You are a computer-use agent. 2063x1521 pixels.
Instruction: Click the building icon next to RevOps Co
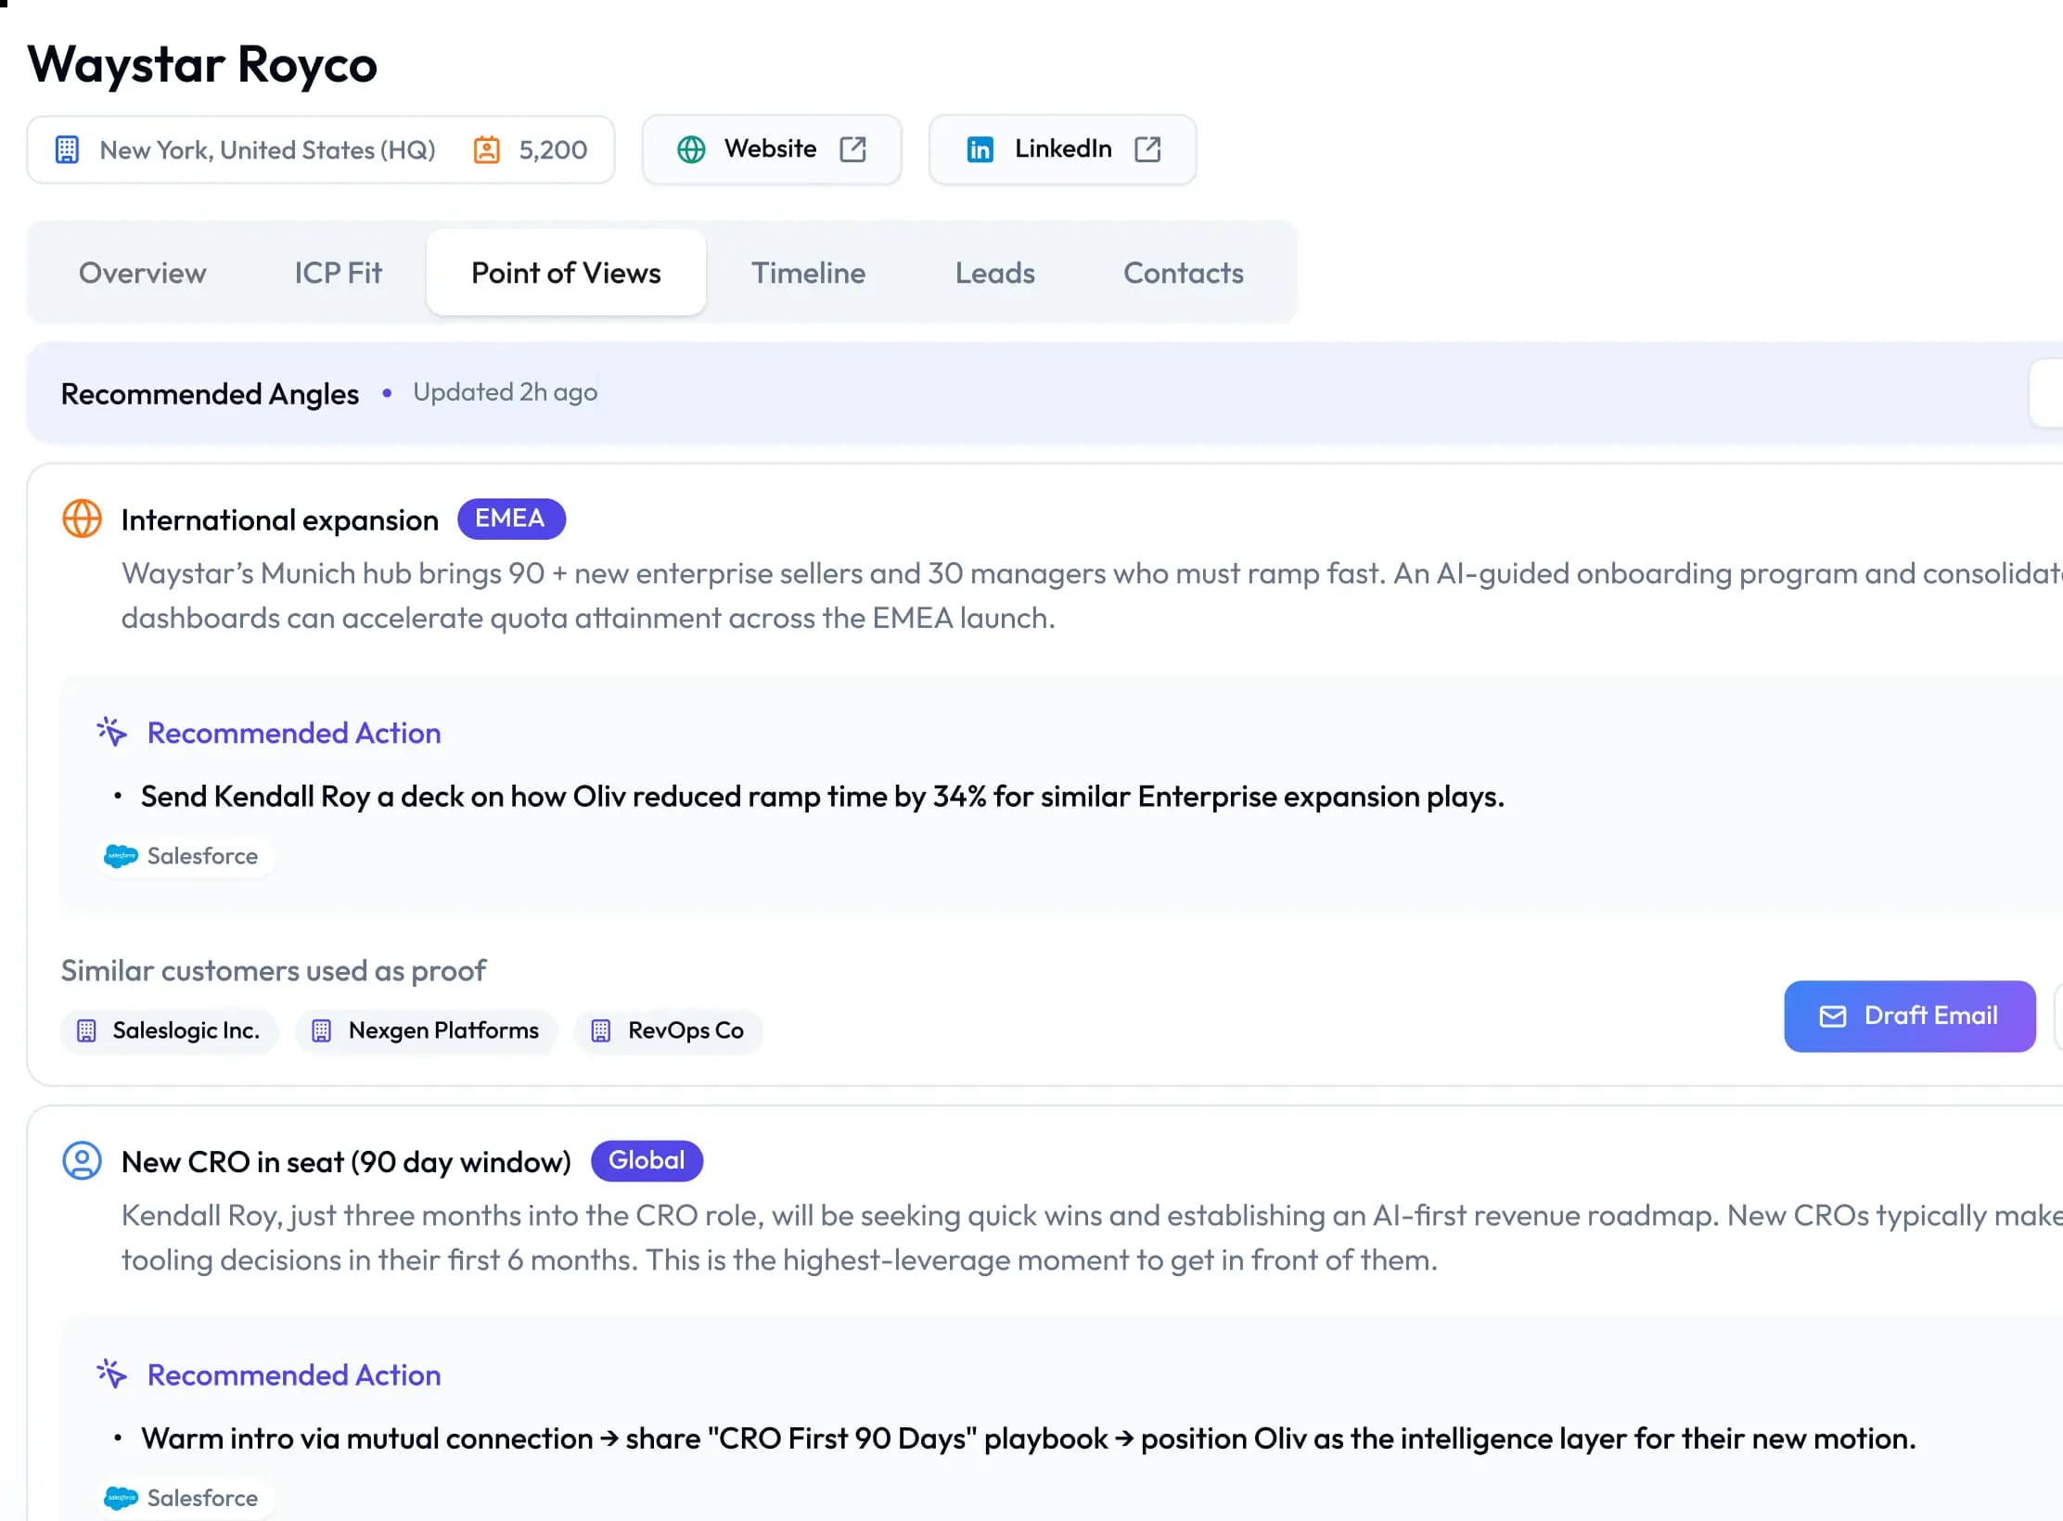click(601, 1030)
